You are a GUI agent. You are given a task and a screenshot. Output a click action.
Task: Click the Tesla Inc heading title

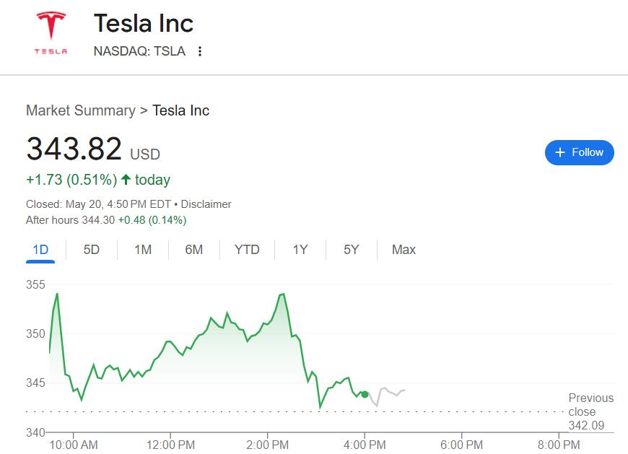pos(144,24)
